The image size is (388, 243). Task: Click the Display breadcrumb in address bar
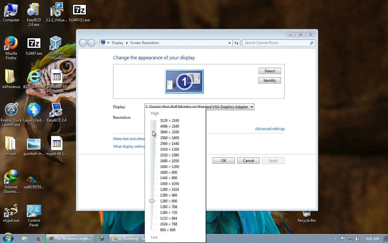click(x=117, y=43)
